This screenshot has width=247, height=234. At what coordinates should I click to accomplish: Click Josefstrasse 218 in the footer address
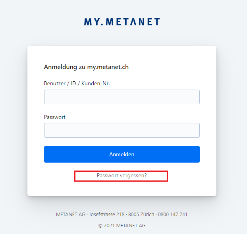click(107, 215)
